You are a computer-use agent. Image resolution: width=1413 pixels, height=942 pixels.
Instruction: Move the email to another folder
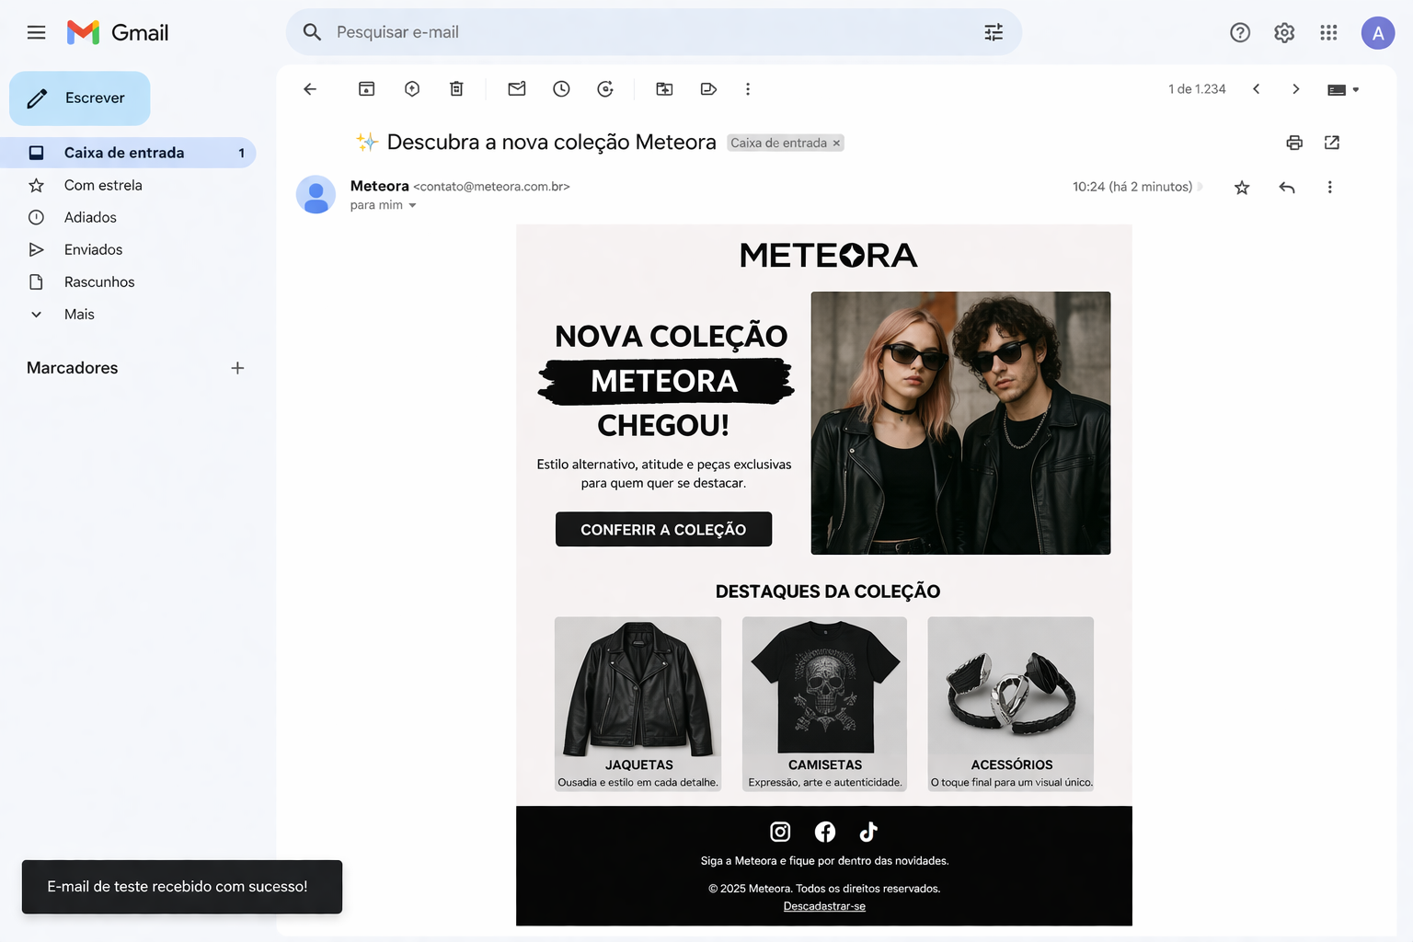[664, 88]
